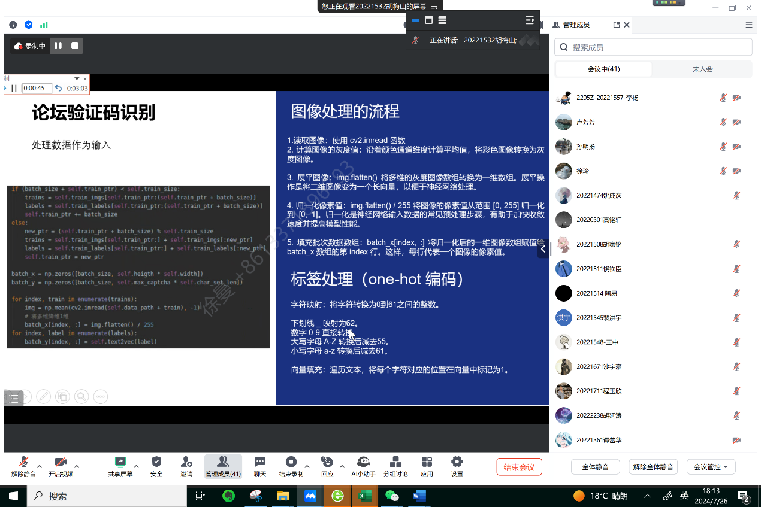Viewport: 761px width, 507px height.
Task: Open the Windows Start menu
Action: [13, 496]
